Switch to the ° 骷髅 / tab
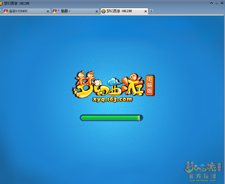This screenshot has width=225, height=184. [76, 11]
